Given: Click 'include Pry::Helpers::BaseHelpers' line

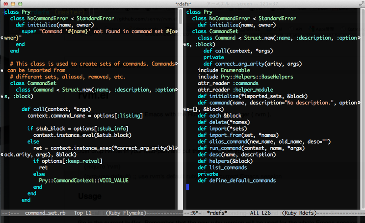Looking at the screenshot, I should 245,77.
